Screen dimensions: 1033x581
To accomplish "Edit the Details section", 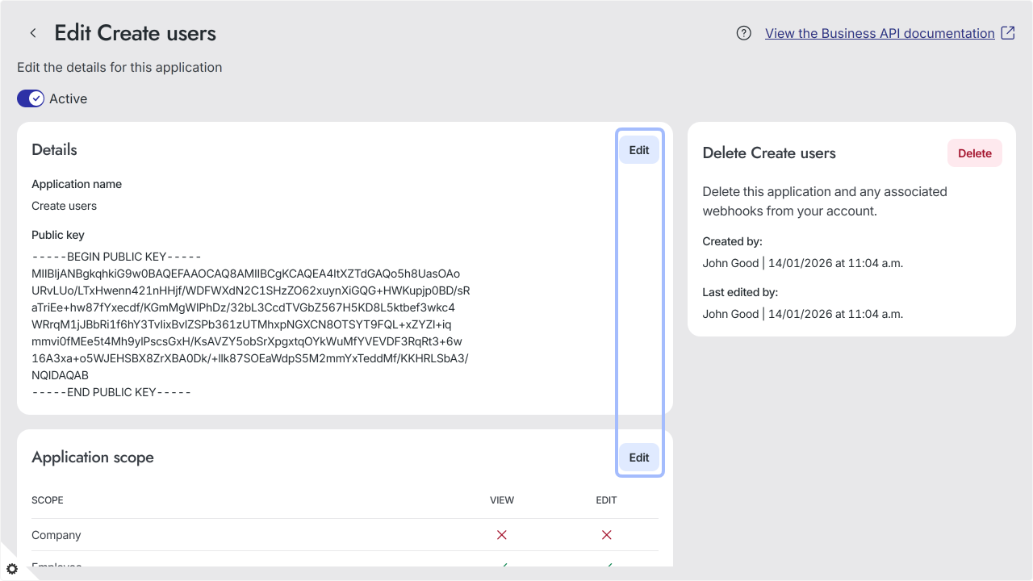I will 639,150.
